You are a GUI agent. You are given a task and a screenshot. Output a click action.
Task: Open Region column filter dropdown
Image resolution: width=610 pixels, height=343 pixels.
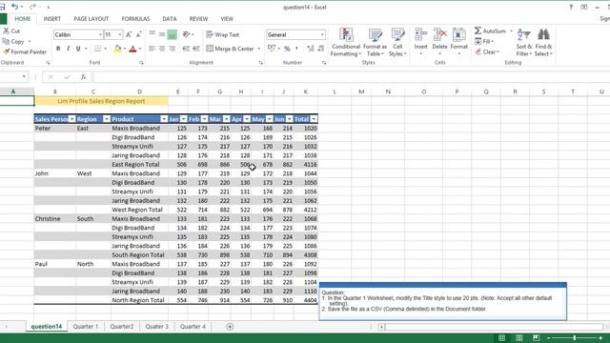(106, 119)
